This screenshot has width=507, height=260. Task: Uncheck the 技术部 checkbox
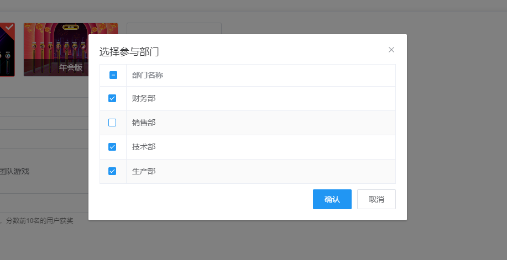(x=112, y=147)
